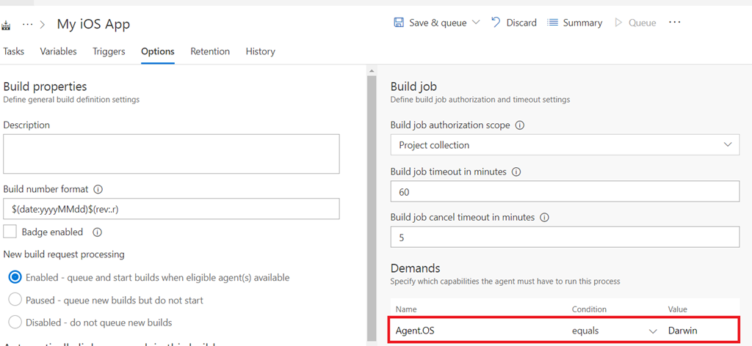Open the Retention tab
This screenshot has height=346, width=752.
click(x=210, y=51)
